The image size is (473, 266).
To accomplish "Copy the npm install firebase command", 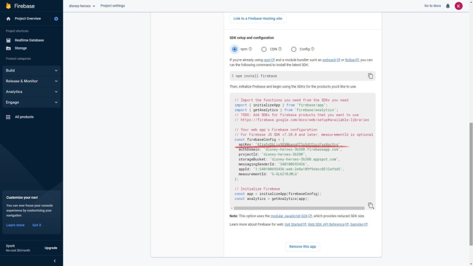I will pyautogui.click(x=370, y=76).
